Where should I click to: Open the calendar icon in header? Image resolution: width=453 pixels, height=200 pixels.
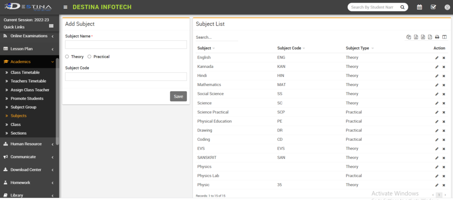(419, 7)
